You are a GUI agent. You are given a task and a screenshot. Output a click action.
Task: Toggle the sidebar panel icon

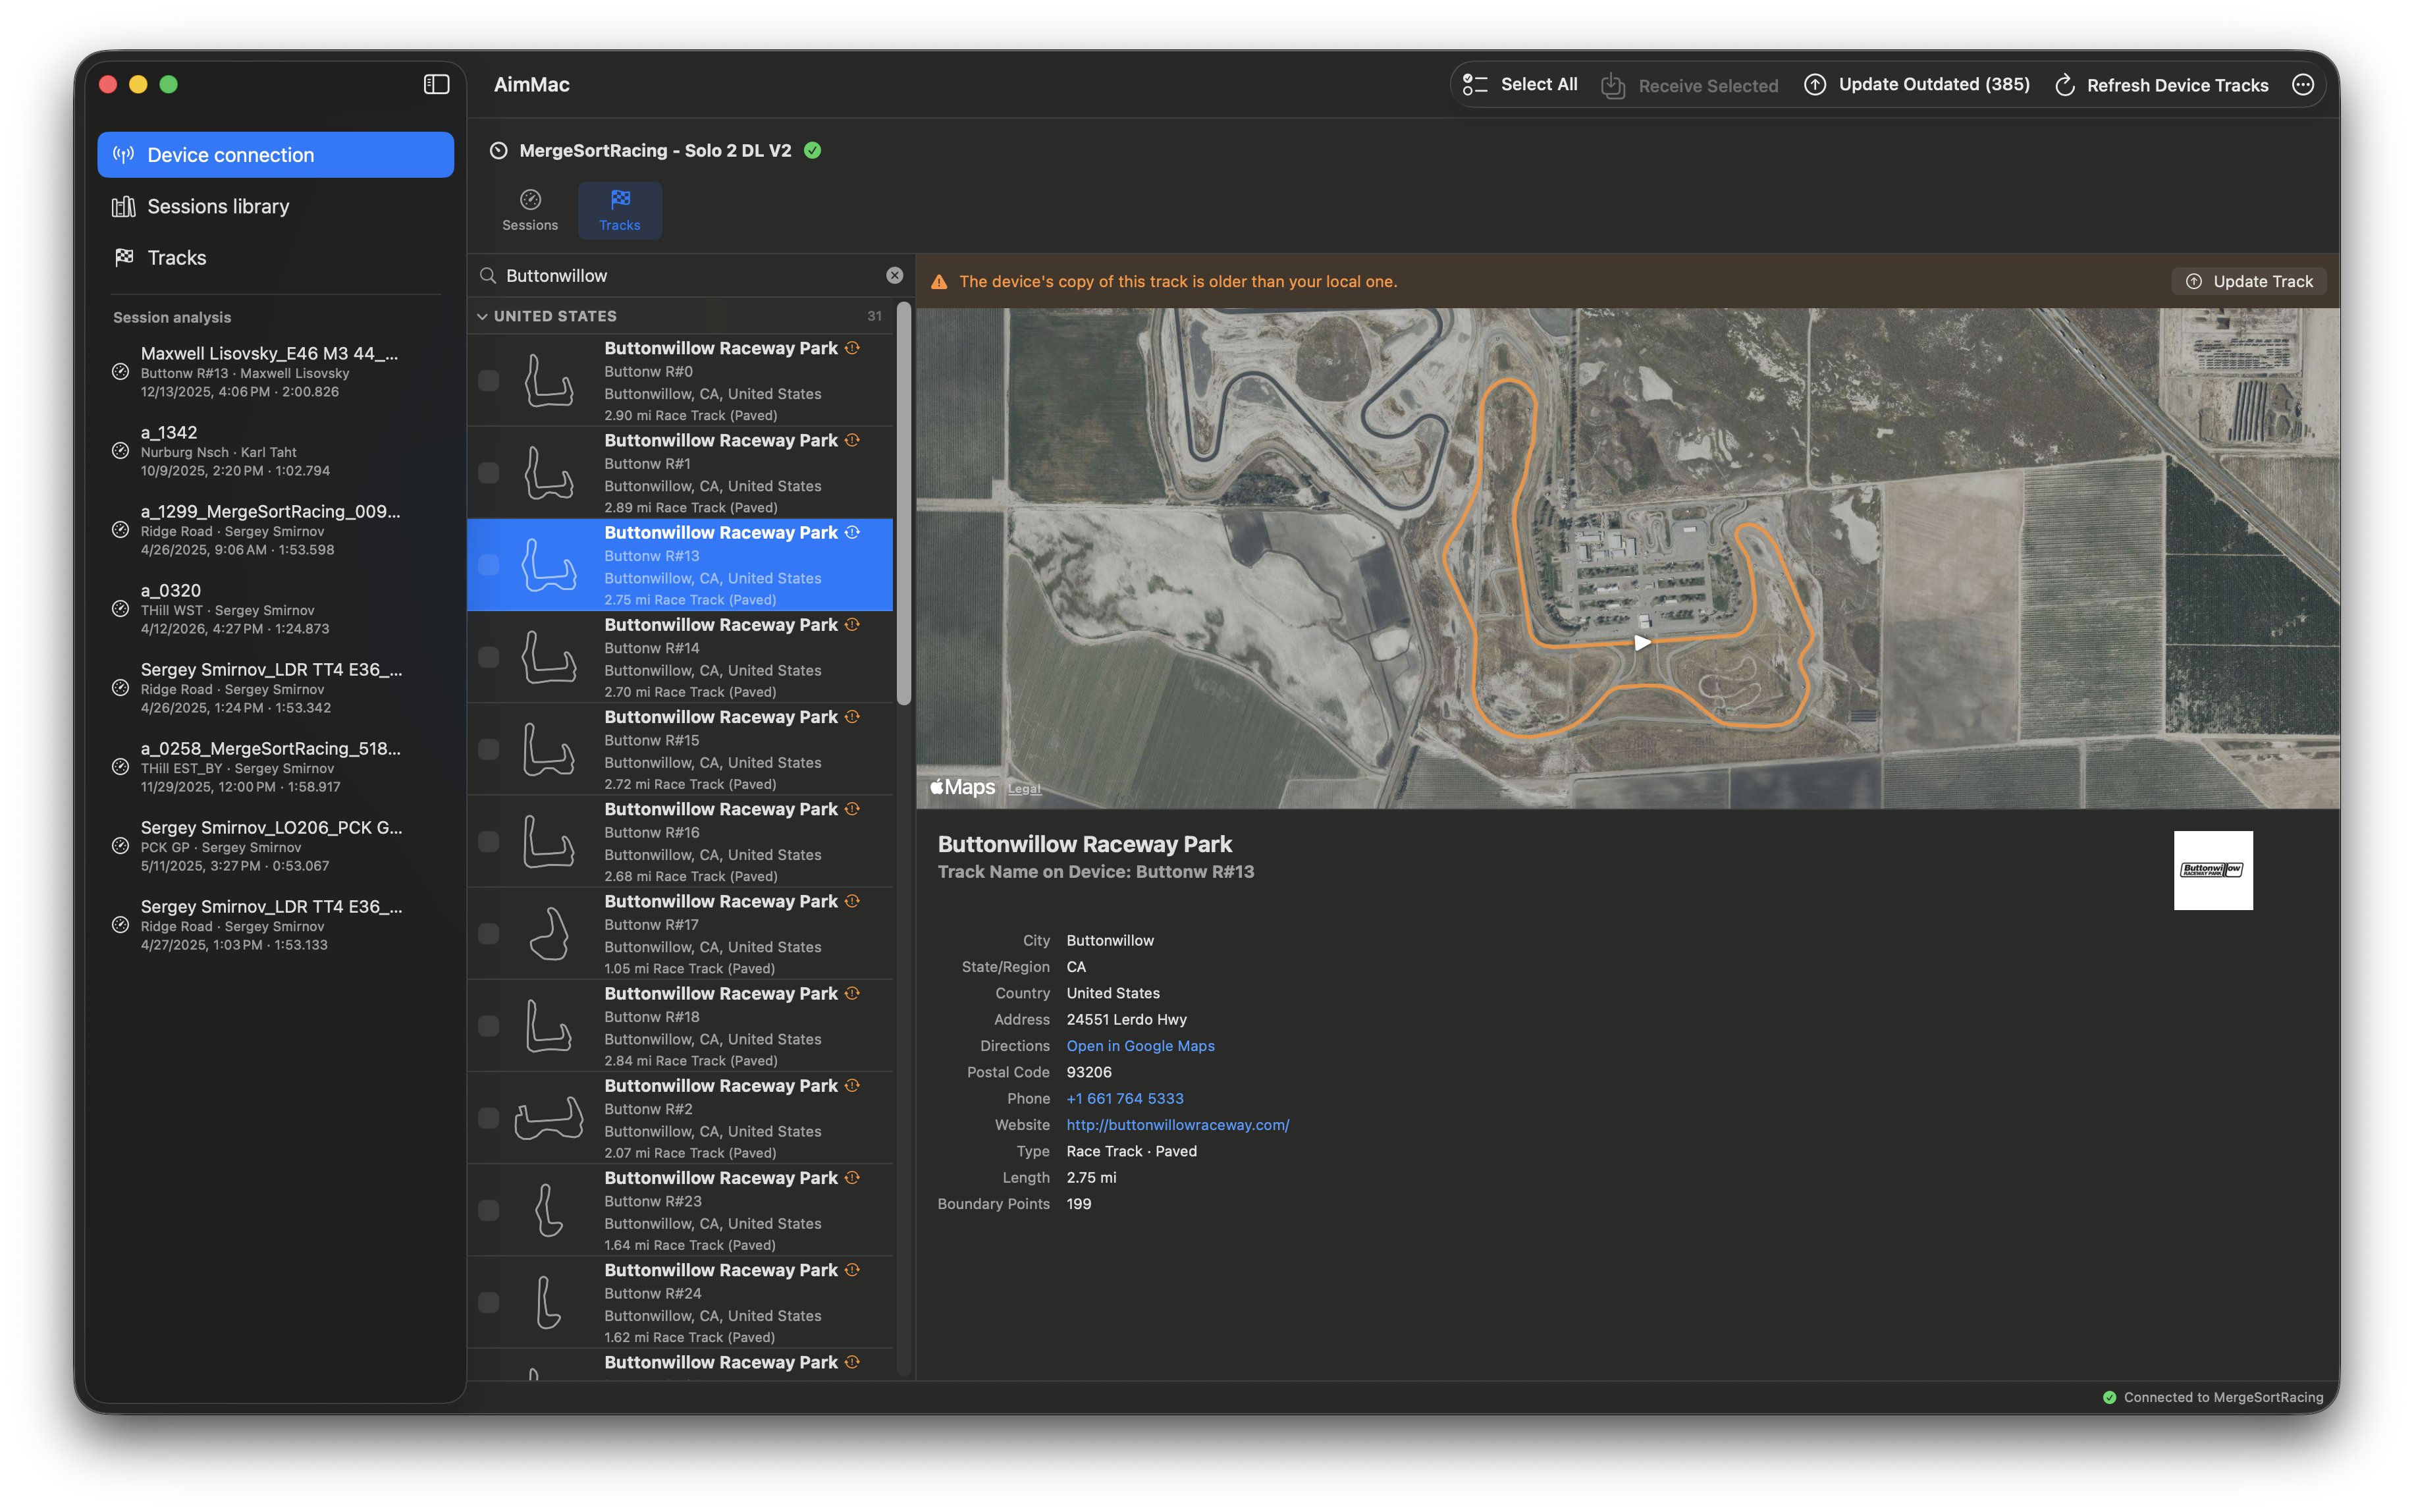(436, 85)
